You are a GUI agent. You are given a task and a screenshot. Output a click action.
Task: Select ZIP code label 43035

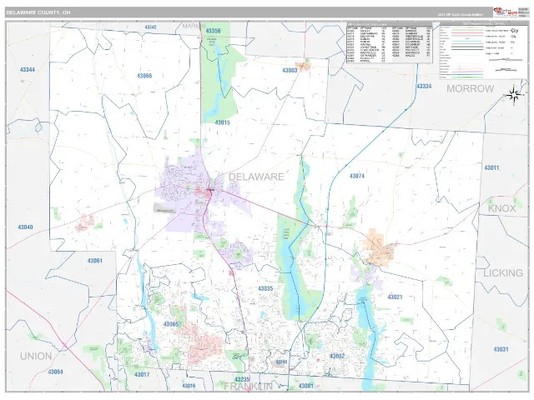pyautogui.click(x=265, y=289)
